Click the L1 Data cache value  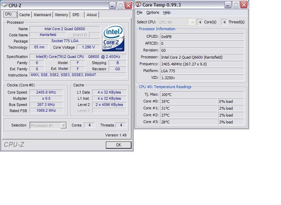[x=109, y=92]
